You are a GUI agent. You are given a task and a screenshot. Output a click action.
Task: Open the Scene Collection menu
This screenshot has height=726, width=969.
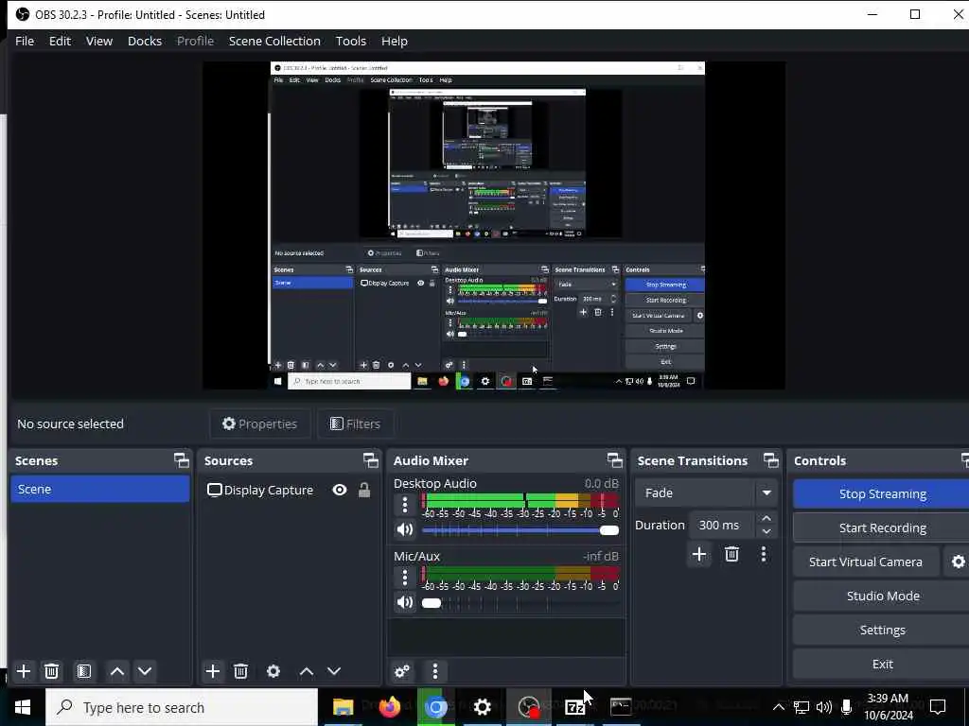pos(274,41)
